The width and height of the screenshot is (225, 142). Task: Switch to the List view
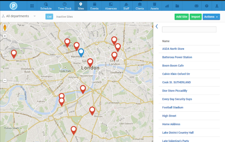coord(49,16)
